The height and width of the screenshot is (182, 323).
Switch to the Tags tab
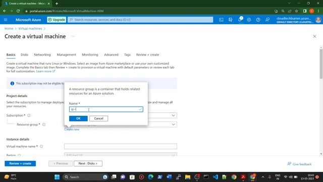[127, 55]
